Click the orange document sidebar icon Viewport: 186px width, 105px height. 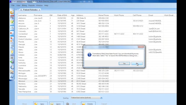(x=12, y=42)
